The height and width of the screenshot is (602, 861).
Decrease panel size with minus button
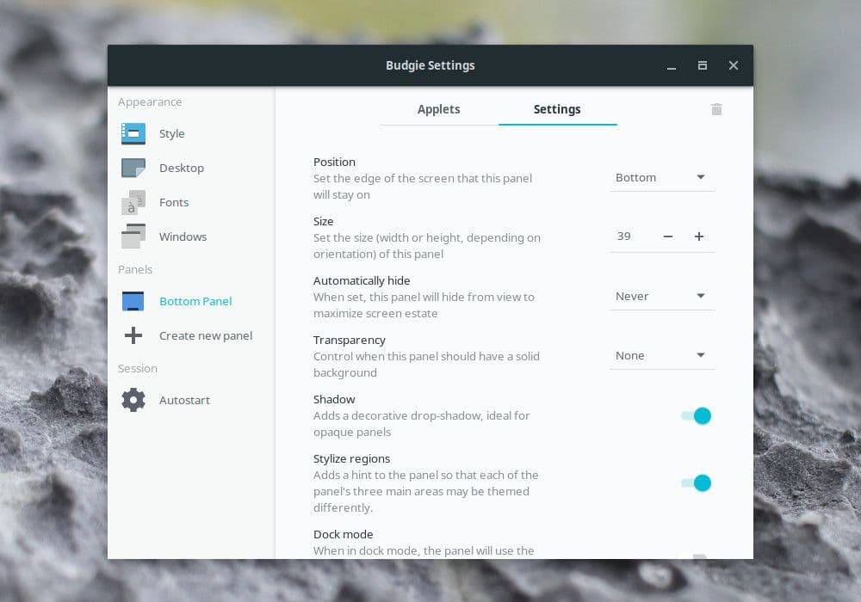[668, 236]
